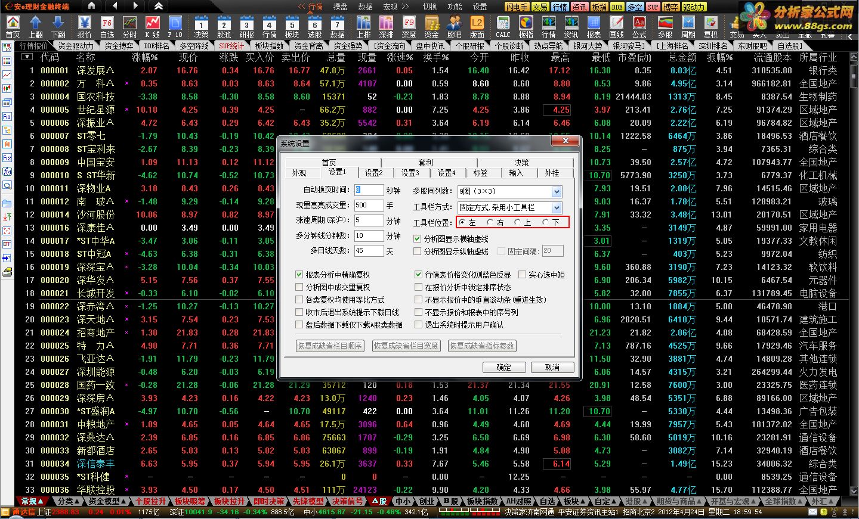Toggle 报表分析中精确复权 checkbox

pyautogui.click(x=299, y=275)
